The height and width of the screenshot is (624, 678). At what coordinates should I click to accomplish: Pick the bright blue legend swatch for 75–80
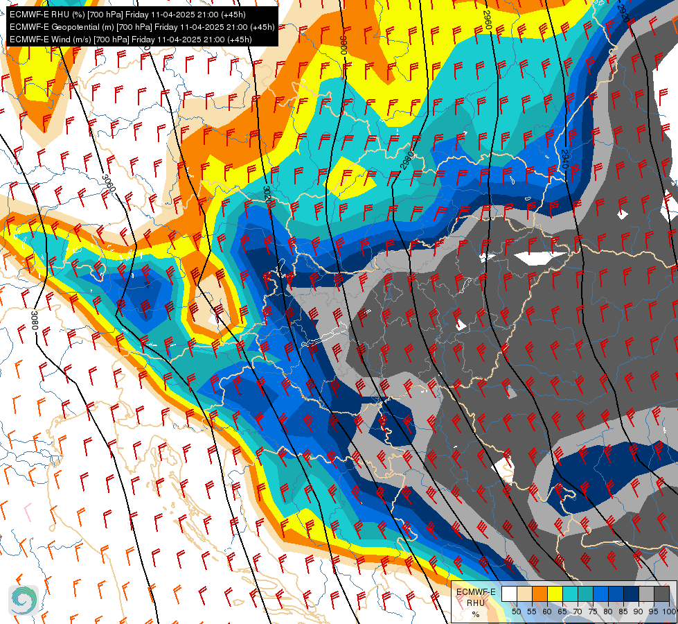[x=600, y=593]
